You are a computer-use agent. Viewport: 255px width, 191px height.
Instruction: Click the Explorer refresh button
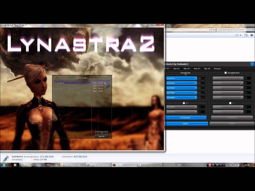coord(214,30)
